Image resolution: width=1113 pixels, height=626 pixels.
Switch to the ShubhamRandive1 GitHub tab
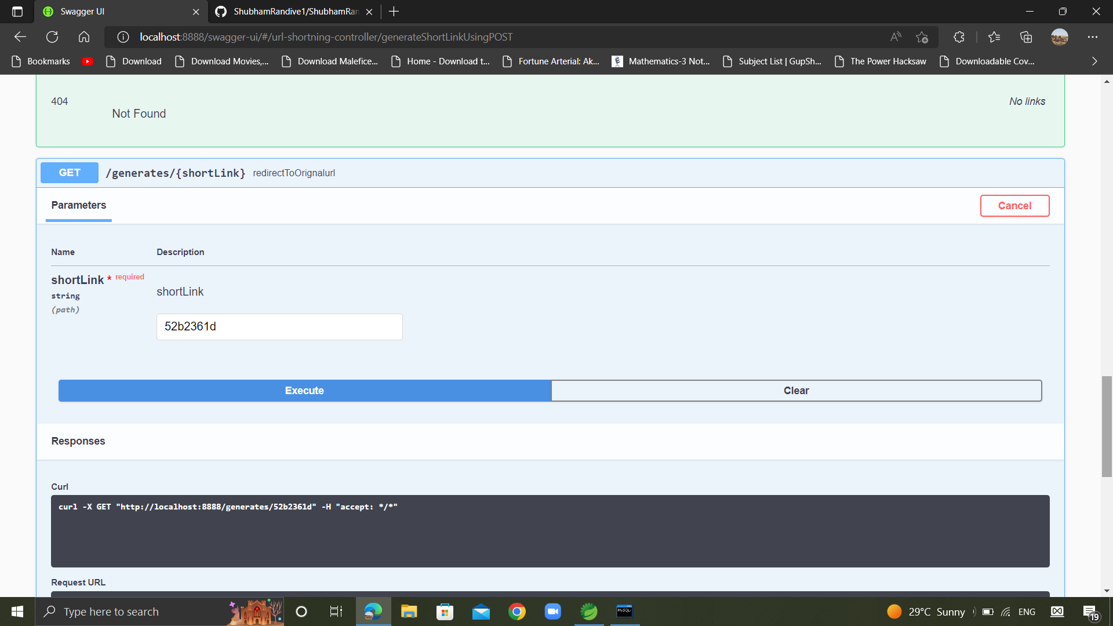(293, 11)
